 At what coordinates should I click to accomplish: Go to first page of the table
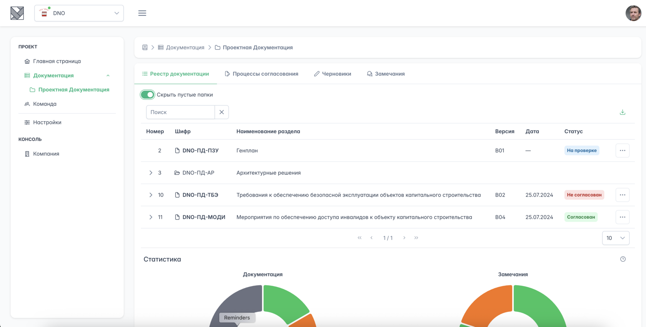(360, 238)
